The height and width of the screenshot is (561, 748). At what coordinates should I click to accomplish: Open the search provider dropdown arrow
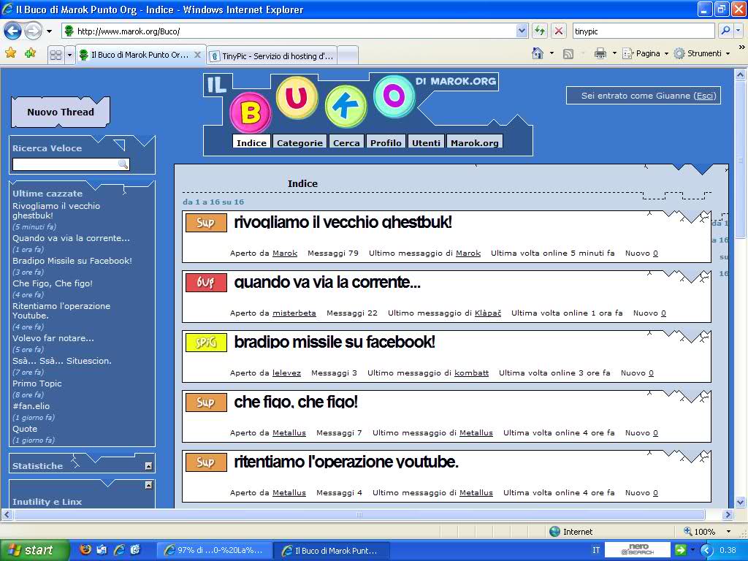click(x=738, y=31)
